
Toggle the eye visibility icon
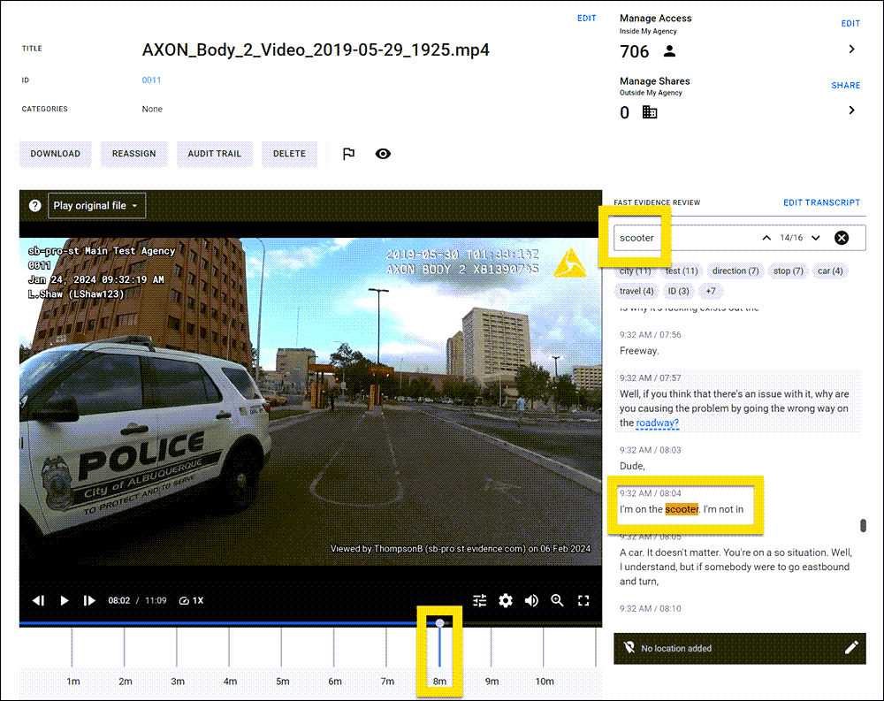(383, 154)
